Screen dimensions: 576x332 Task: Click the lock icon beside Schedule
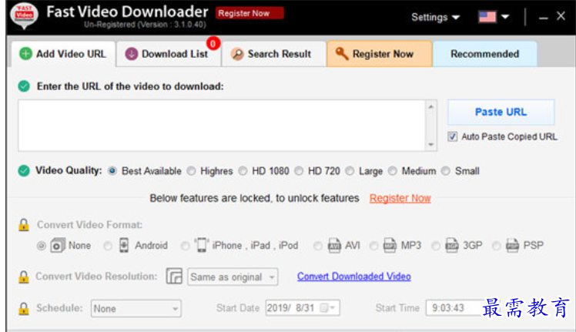point(24,308)
